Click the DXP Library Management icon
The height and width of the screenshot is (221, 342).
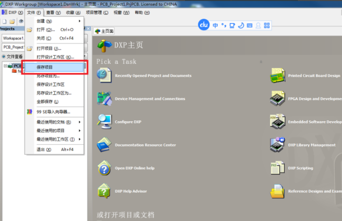[277, 145]
